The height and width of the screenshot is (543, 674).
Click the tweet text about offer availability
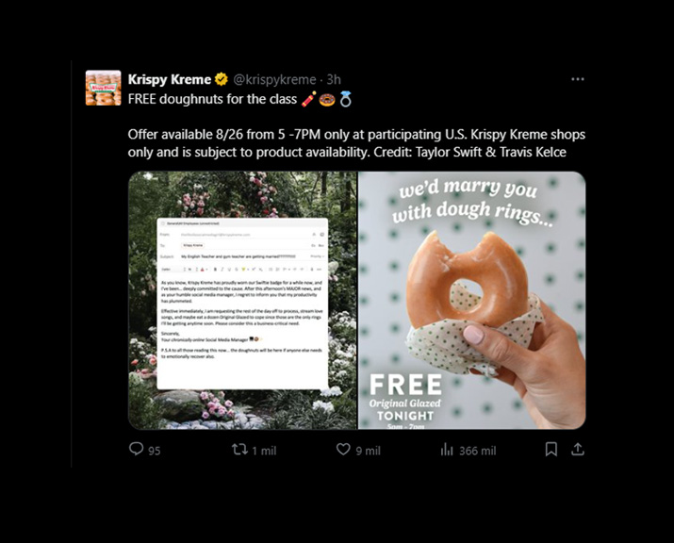pos(356,143)
